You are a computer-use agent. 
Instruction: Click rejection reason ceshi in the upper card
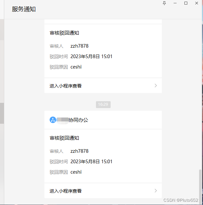(76, 67)
